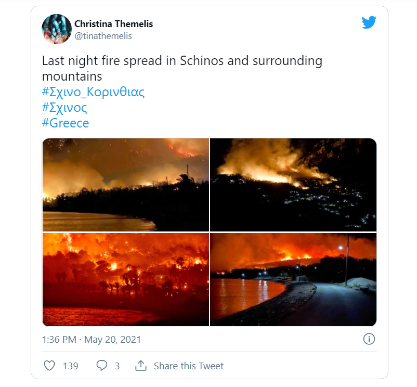Screen dimensions: 417x387
Task: Click the tweet text about Schinos fire
Action: [x=182, y=69]
